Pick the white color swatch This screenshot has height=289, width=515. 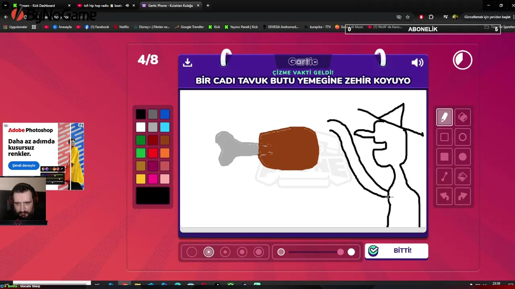coord(140,127)
